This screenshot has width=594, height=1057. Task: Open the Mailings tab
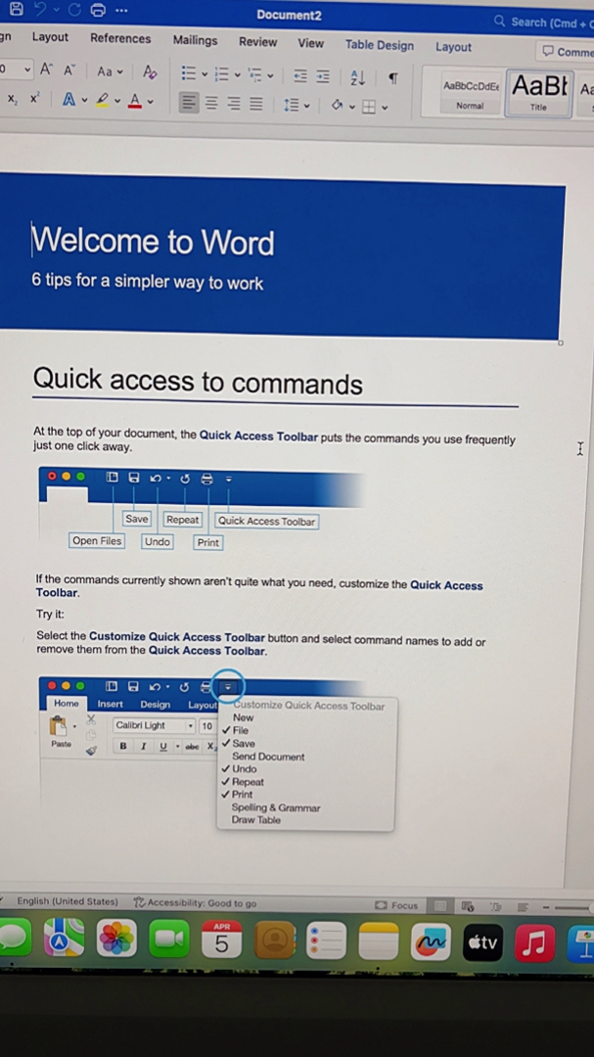(x=195, y=40)
